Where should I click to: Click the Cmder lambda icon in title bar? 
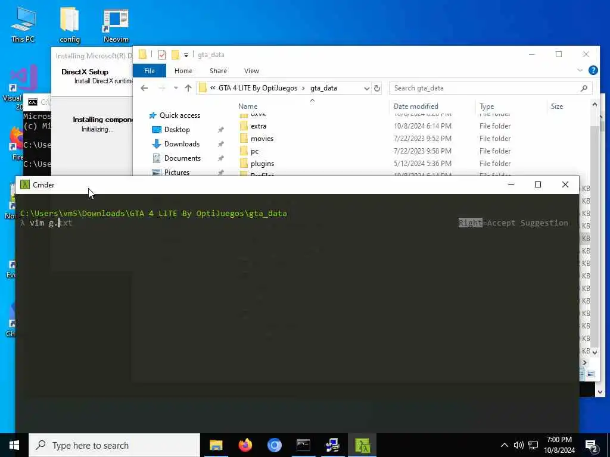pyautogui.click(x=25, y=184)
